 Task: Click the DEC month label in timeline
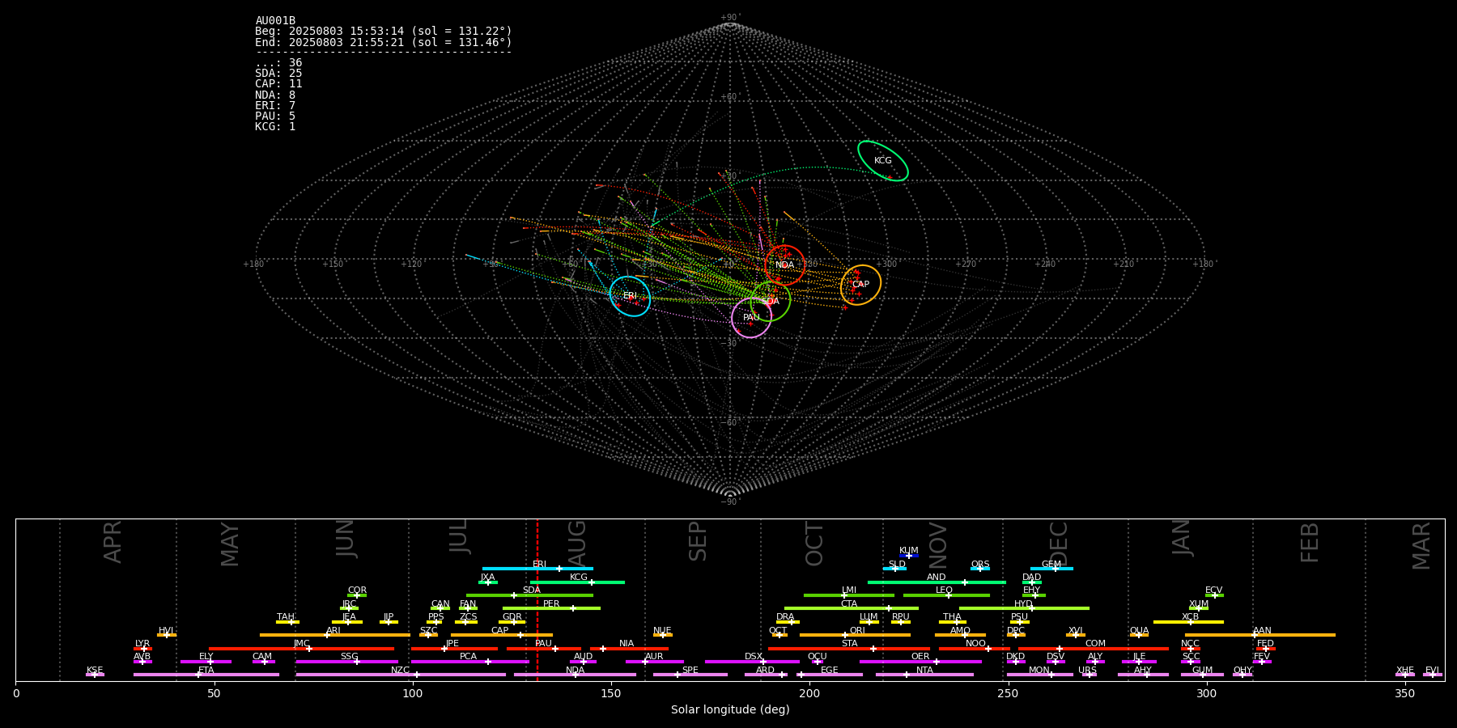1059,543
